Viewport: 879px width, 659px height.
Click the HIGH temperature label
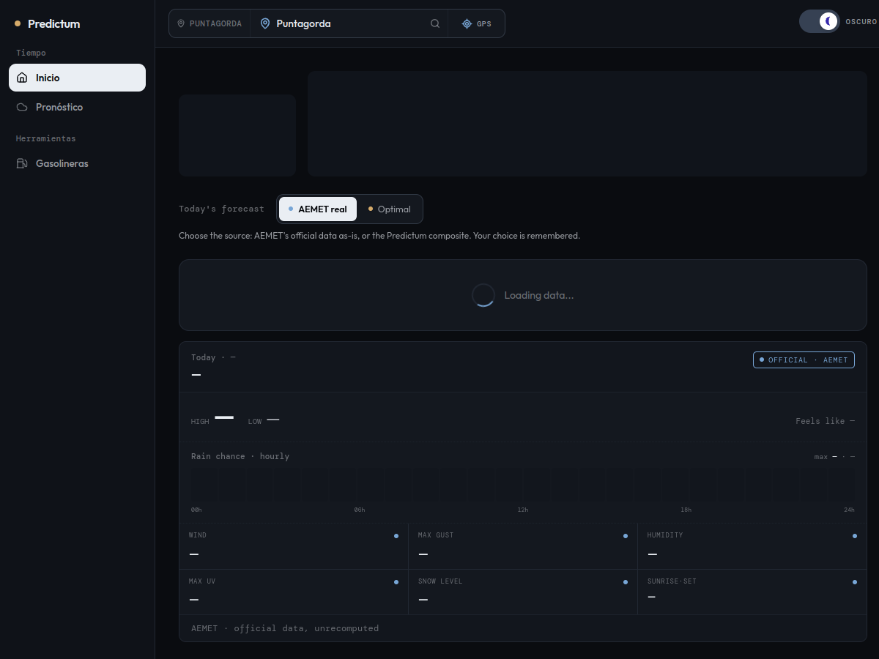click(200, 422)
